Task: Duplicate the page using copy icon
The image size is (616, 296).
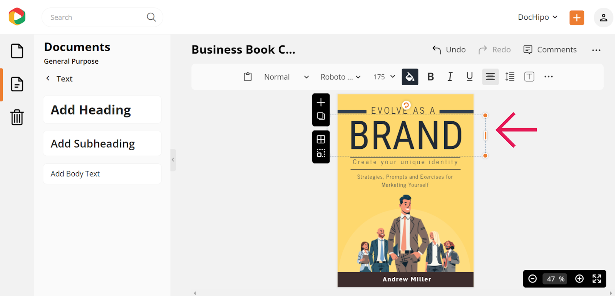Action: click(321, 116)
